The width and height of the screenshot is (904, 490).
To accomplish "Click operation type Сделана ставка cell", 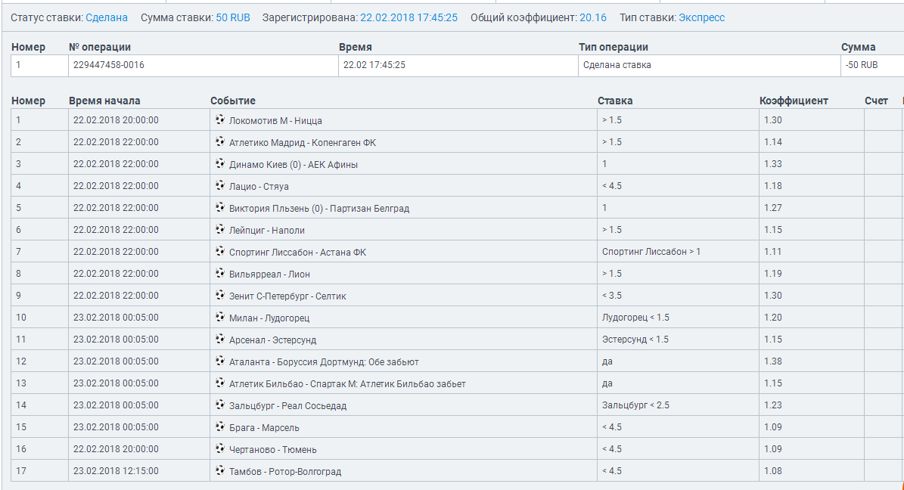I will coord(709,65).
